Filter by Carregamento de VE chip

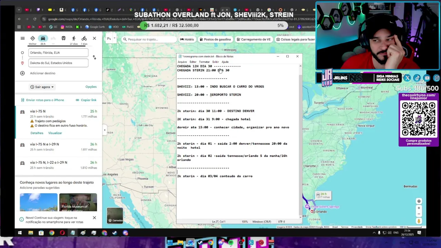tap(253, 39)
